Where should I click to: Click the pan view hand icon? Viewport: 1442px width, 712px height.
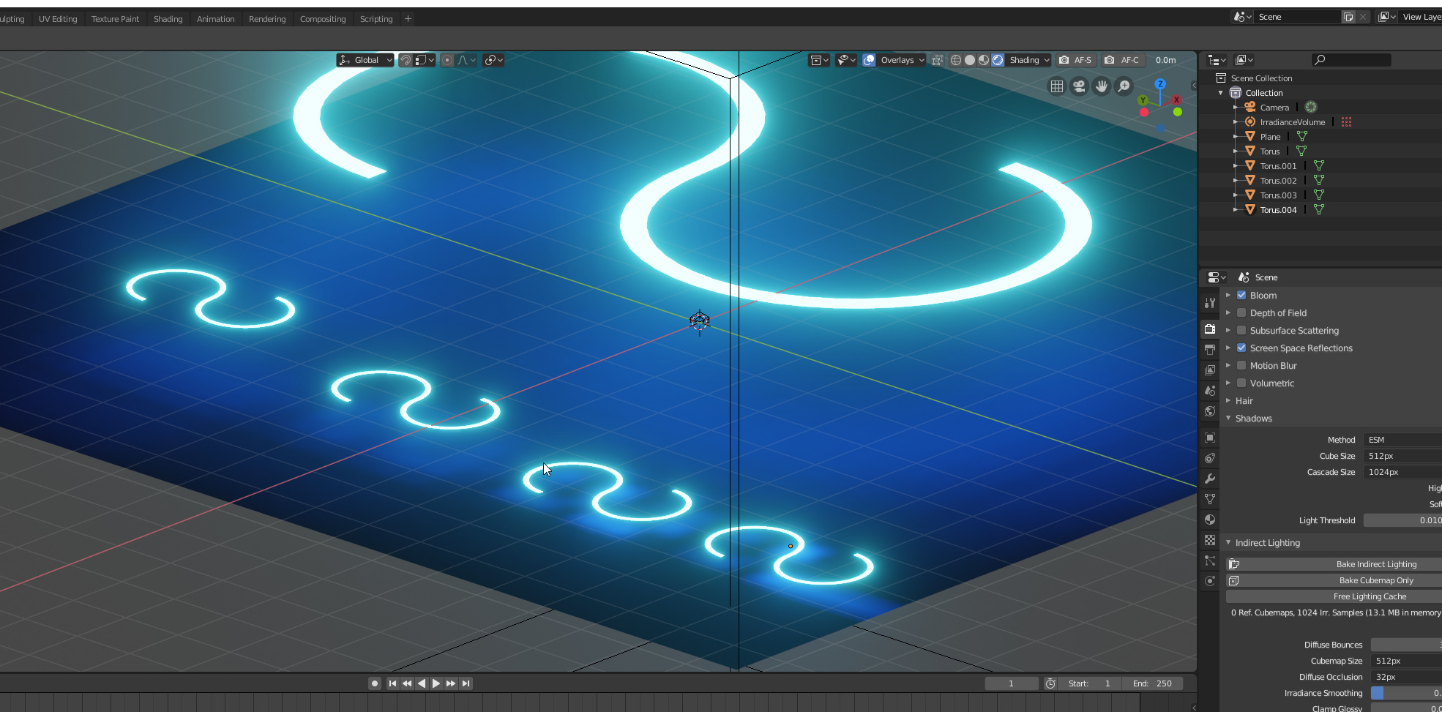pos(1102,86)
